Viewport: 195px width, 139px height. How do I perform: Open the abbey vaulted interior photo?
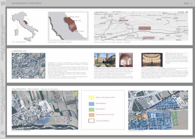[x=126, y=60]
